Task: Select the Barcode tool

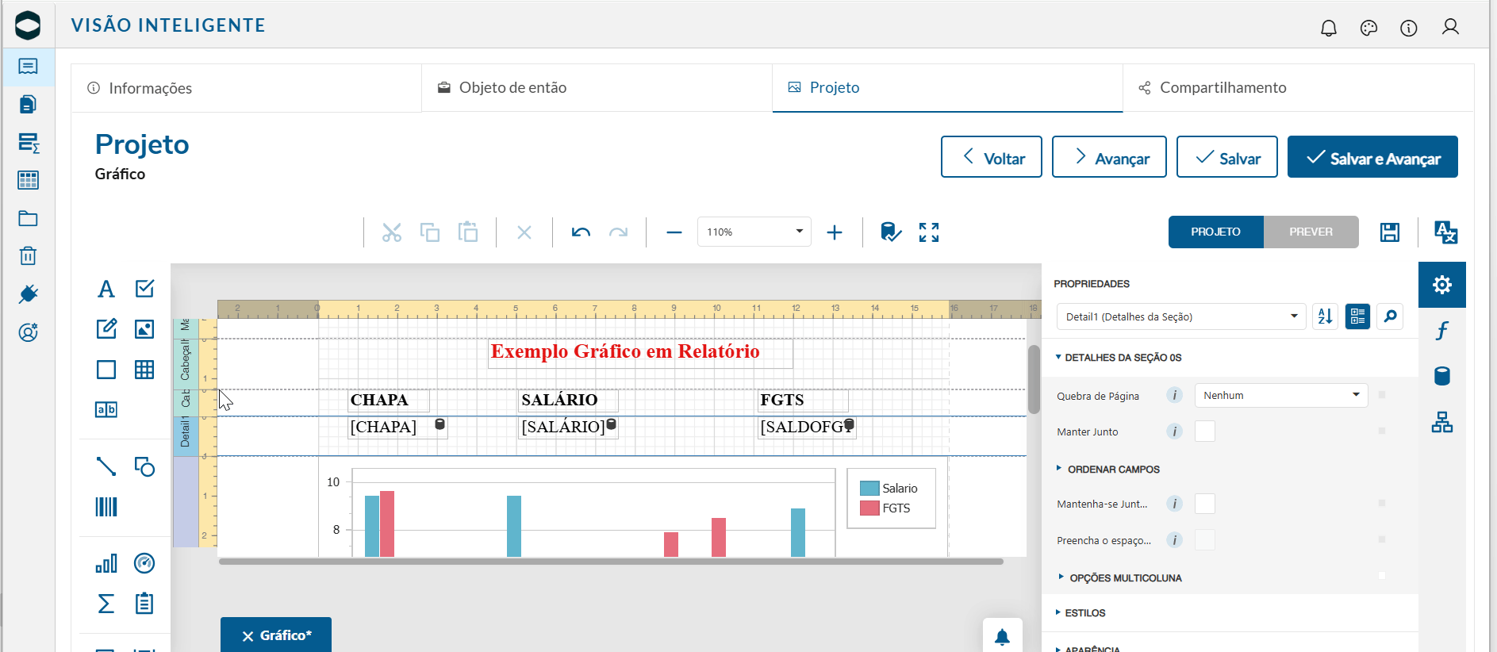Action: pos(106,507)
